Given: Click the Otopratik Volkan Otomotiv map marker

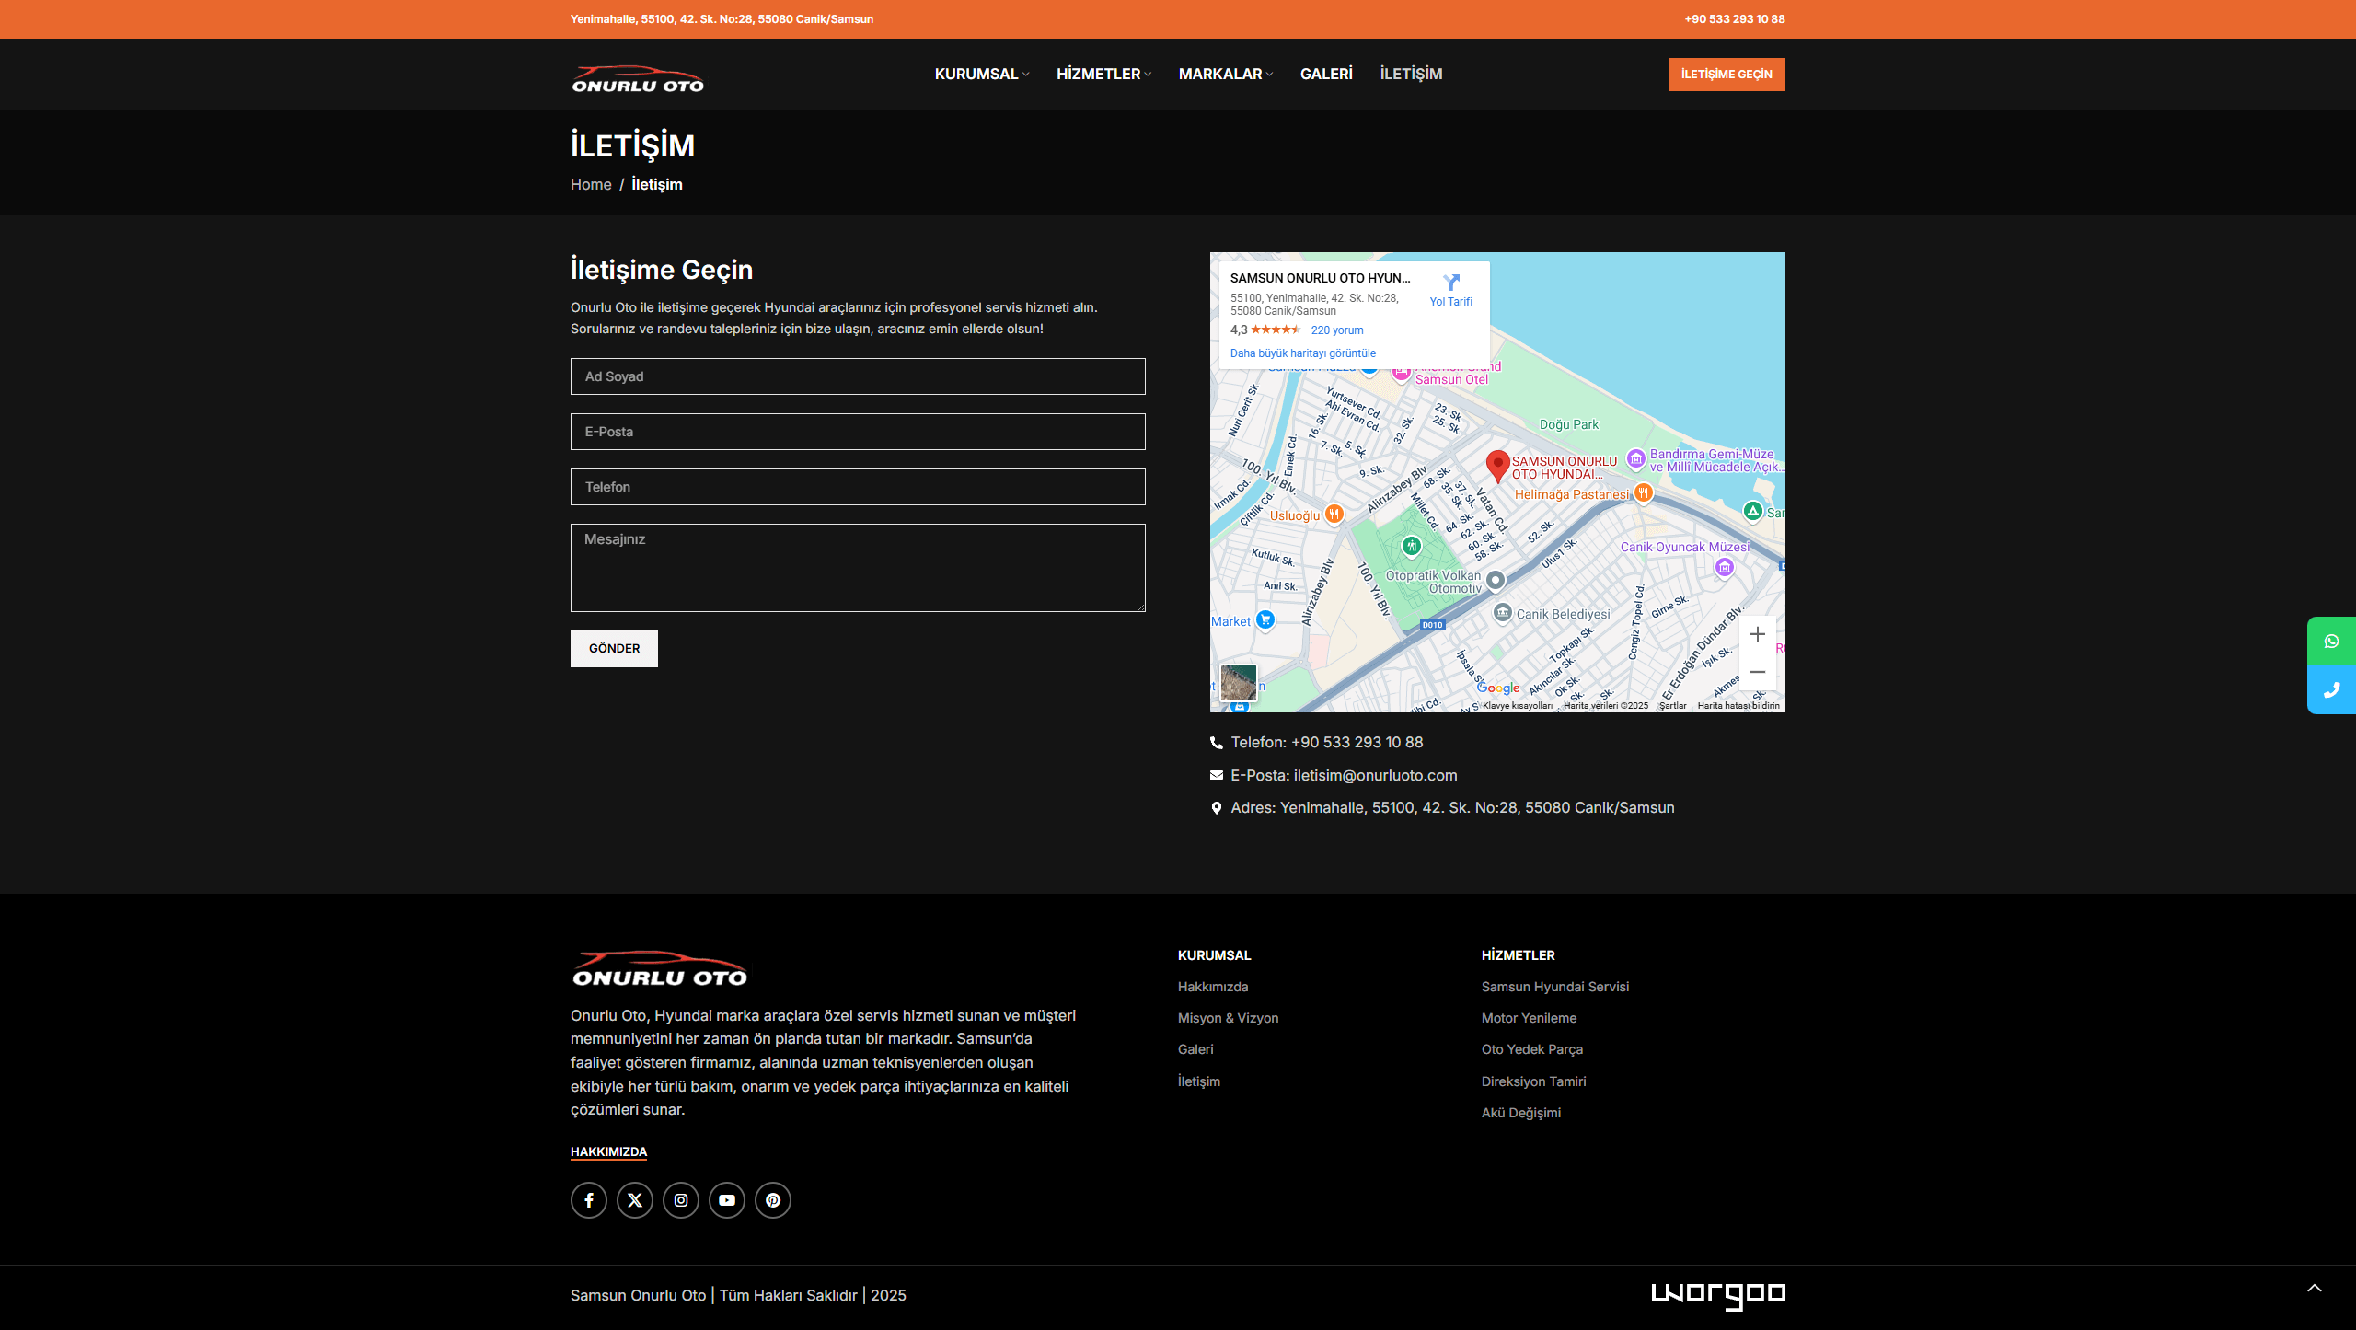Looking at the screenshot, I should point(1496,580).
